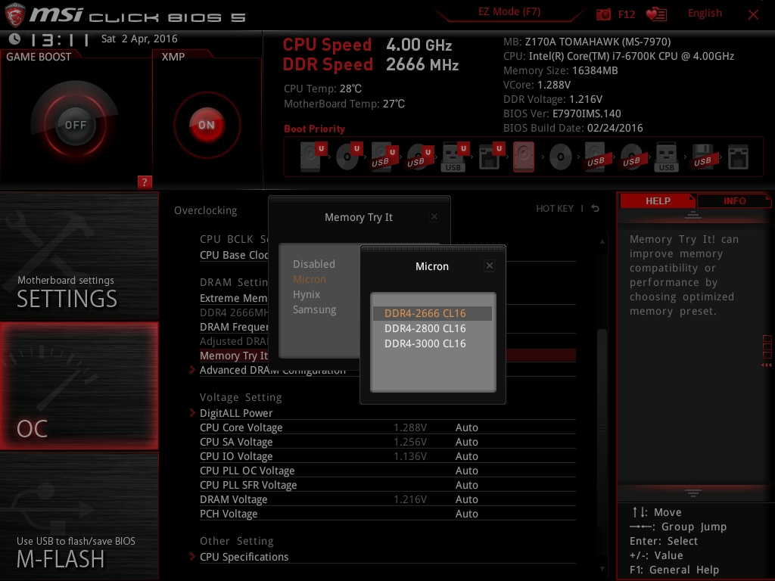Go back with the undo arrow icon
Screen dimensions: 775x581
pyautogui.click(x=596, y=209)
